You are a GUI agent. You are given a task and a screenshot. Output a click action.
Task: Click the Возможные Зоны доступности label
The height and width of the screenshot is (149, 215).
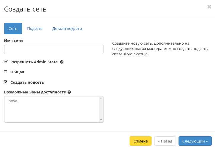coord(35,92)
